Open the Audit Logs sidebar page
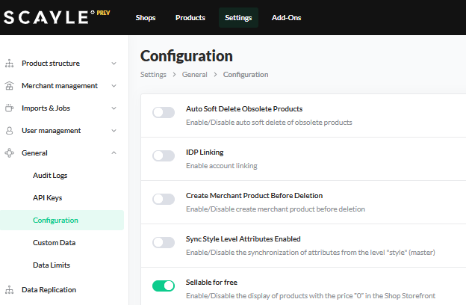Viewport: 466px width, 305px height. [50, 176]
